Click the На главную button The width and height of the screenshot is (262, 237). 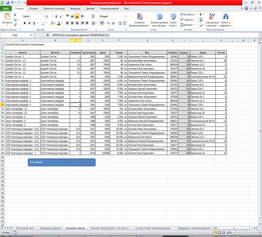coord(62,162)
